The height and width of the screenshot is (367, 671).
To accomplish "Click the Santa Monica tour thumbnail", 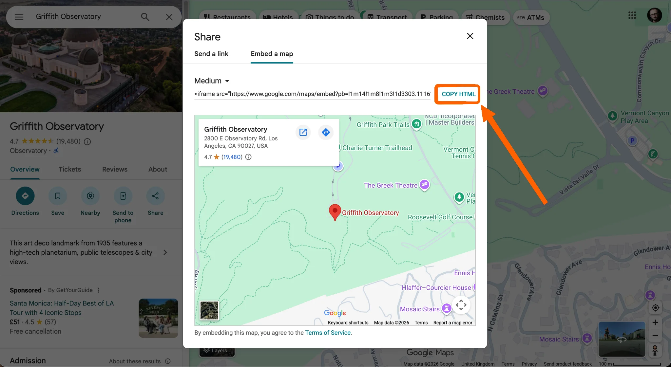I will pyautogui.click(x=158, y=318).
